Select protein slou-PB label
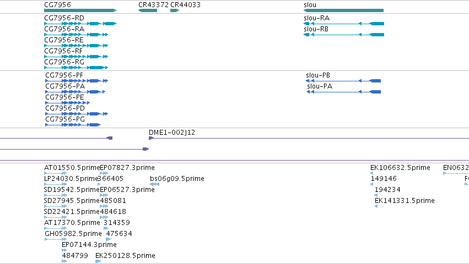Screen dimensions: 469x264 (x=318, y=75)
